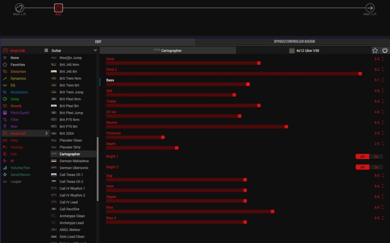Screen dimensions: 390x243
Task: Set Bright 2 switch to Off
Action: 362,167
